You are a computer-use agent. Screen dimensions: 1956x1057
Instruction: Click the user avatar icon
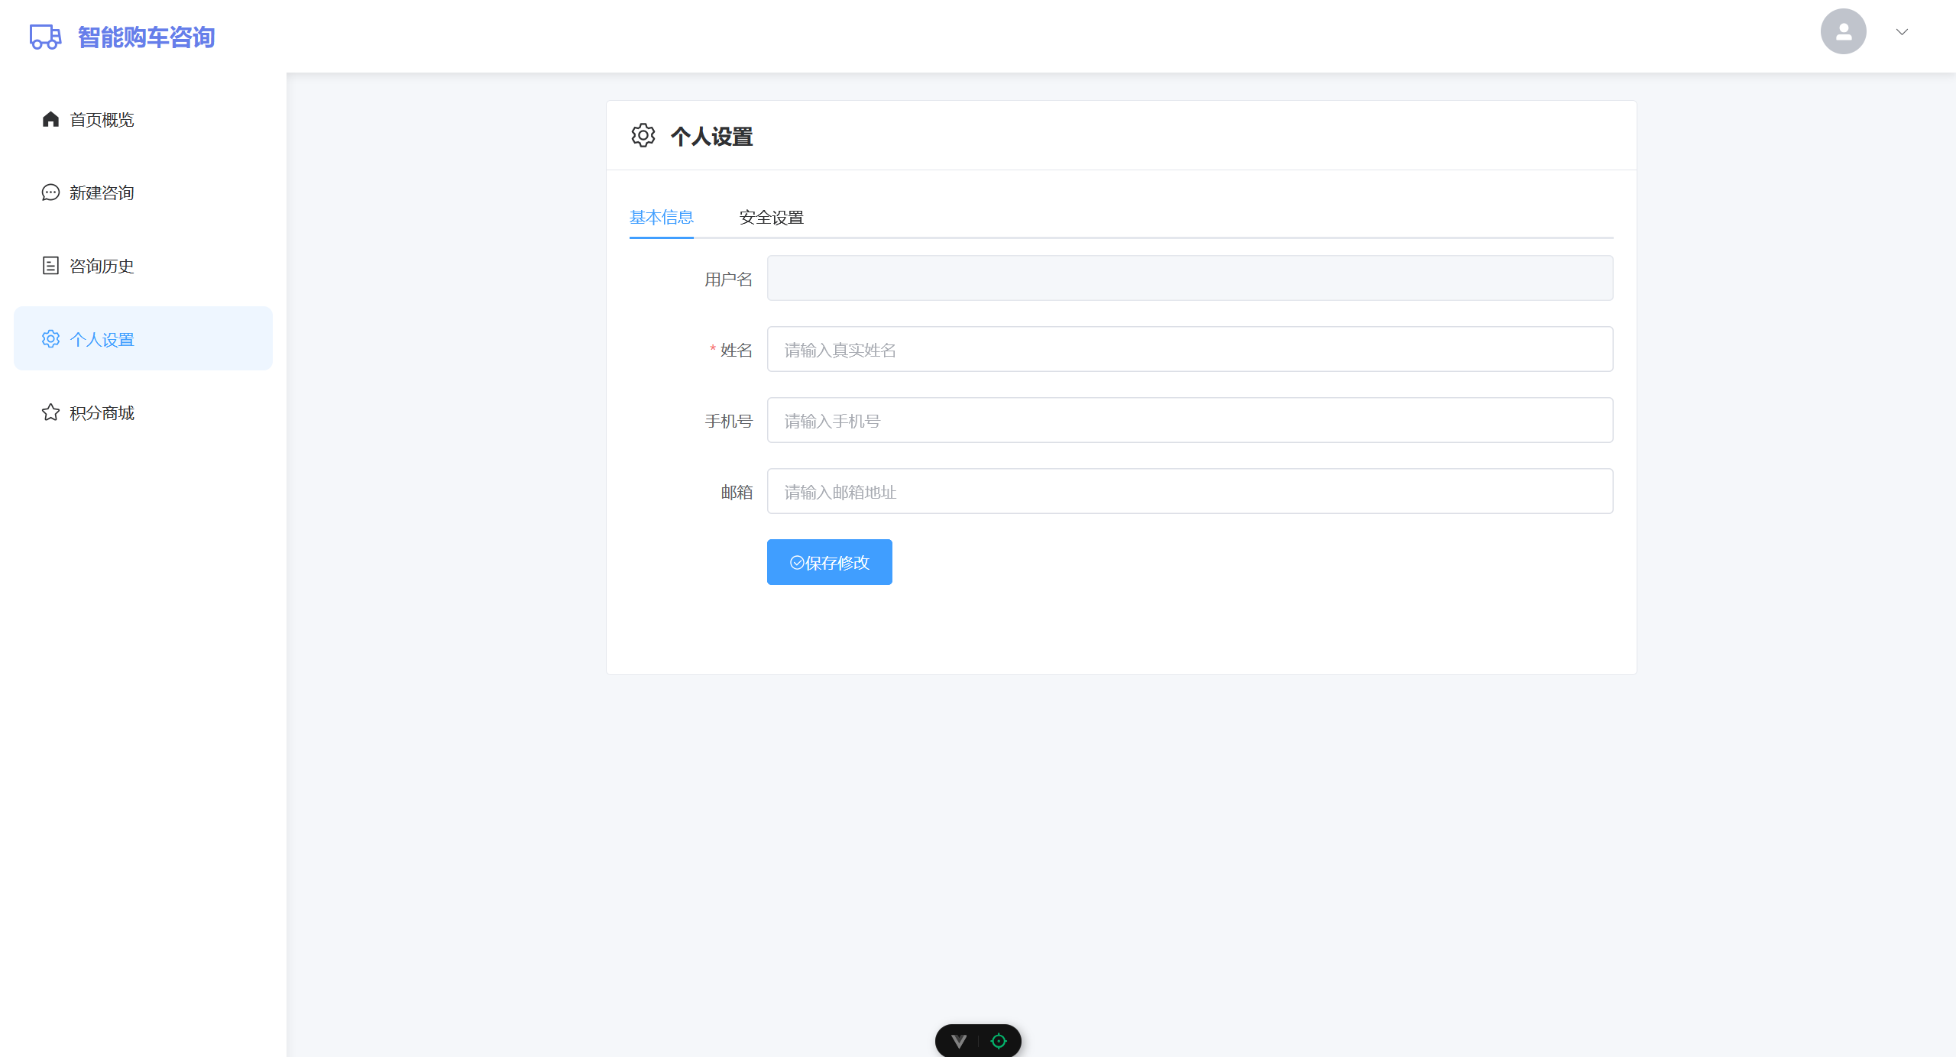[1843, 31]
